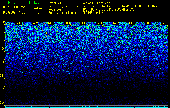Click the 1405 time marker
Screen dimensions: 170x108
(83, 23)
